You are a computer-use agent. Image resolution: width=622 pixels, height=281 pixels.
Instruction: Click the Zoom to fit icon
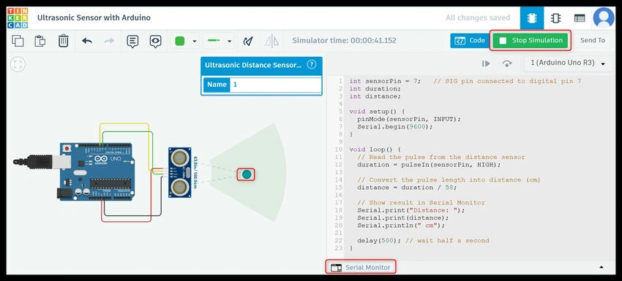(18, 64)
